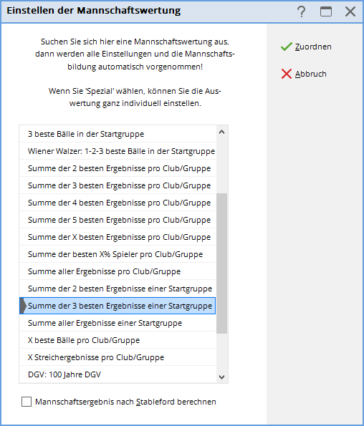Open help via the question mark icon

click(x=301, y=11)
